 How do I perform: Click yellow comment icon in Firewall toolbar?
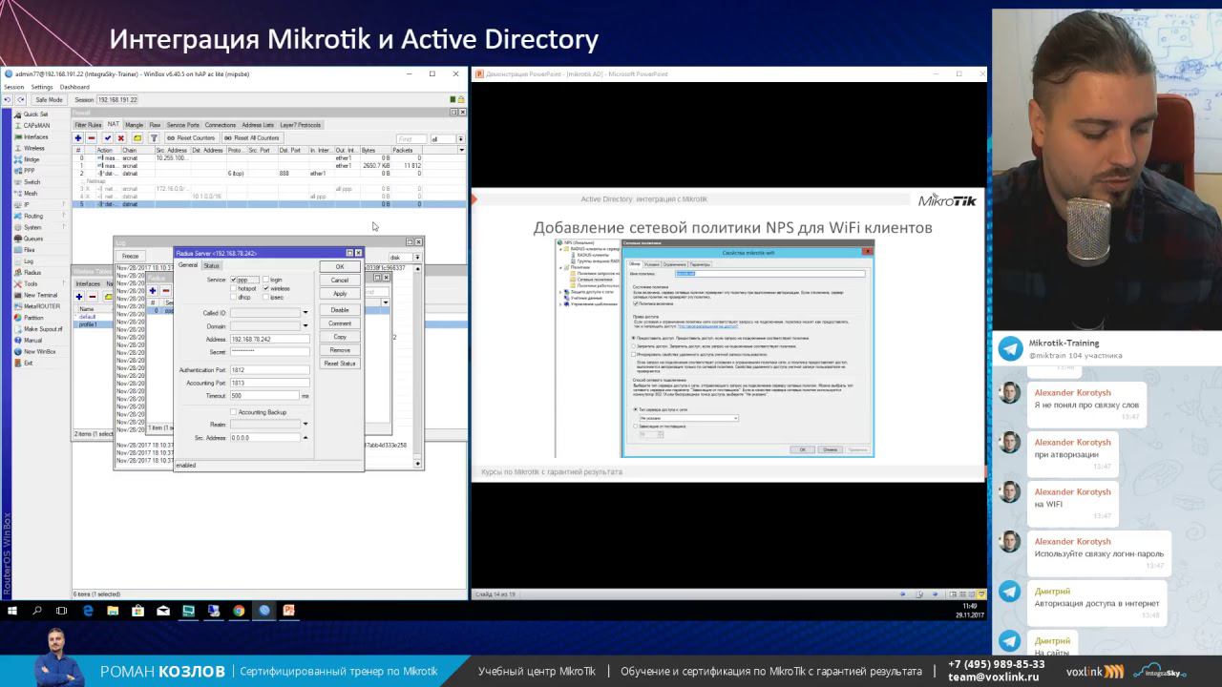pos(137,138)
